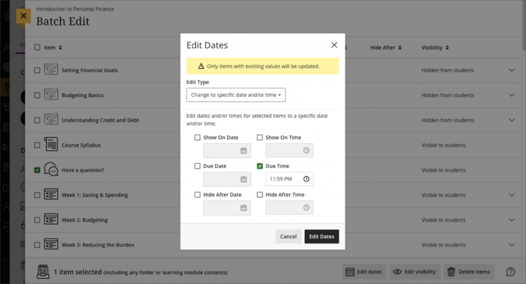This screenshot has height=284, width=526.
Task: Click Week 2: Budgeting module icon
Action: pos(51,219)
